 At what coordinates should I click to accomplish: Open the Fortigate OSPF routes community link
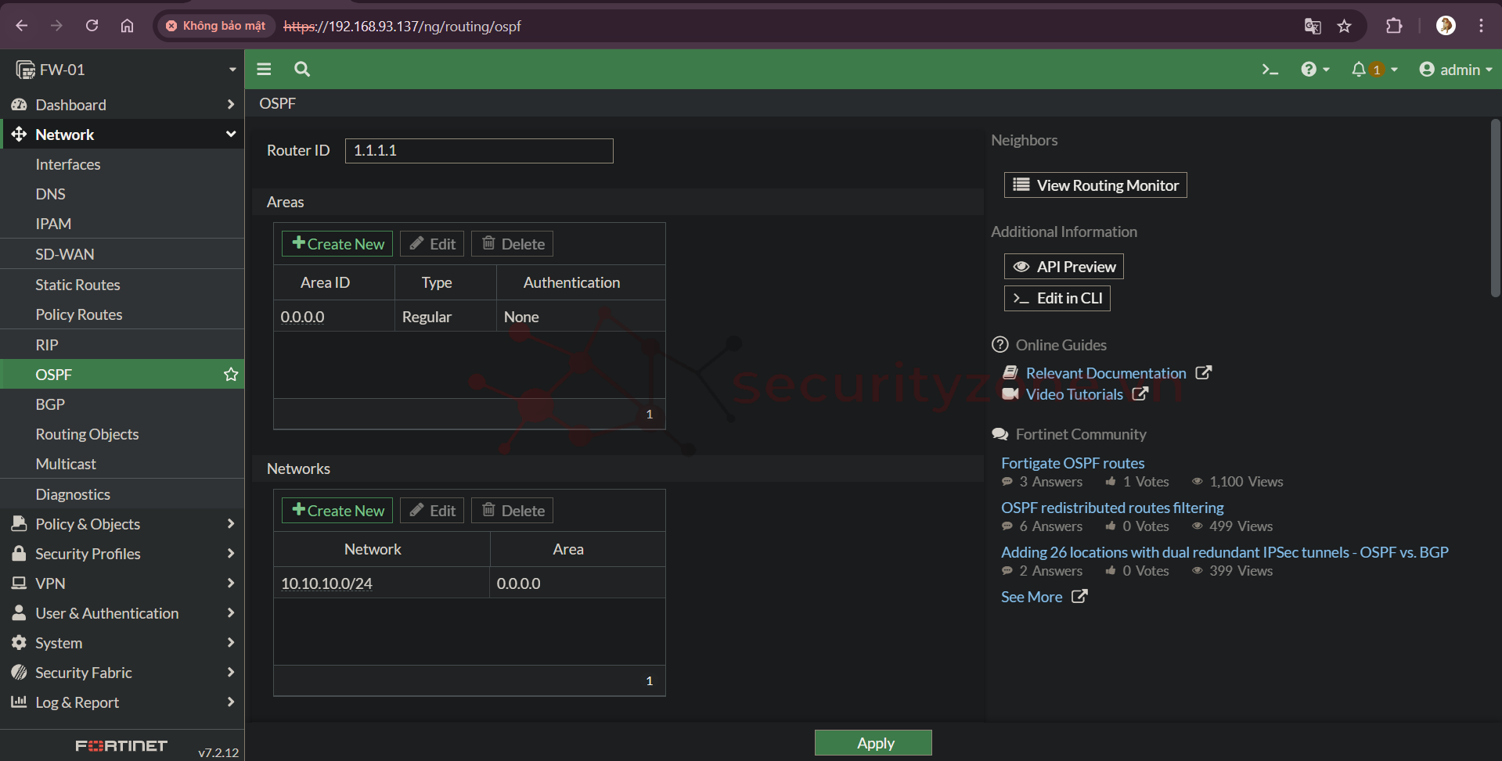(x=1072, y=463)
